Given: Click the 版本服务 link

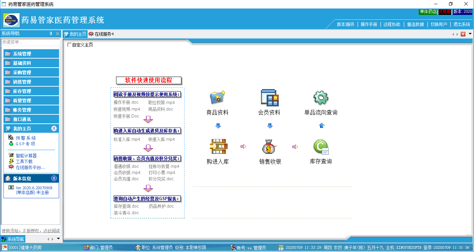Looking at the screenshot, I should coord(345,25).
